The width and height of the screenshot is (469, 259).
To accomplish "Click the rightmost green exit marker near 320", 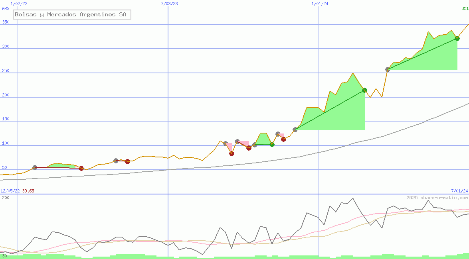I will click(457, 38).
